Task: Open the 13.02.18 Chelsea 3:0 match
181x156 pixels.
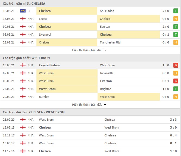Action: 90,127
